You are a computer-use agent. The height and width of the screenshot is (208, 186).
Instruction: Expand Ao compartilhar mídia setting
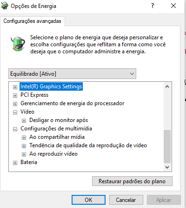(24, 137)
